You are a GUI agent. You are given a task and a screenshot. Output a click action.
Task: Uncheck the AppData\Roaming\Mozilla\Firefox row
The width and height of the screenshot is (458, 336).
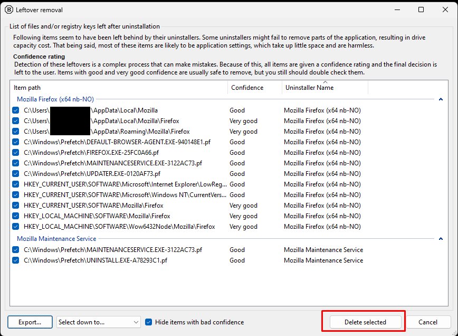coord(16,132)
